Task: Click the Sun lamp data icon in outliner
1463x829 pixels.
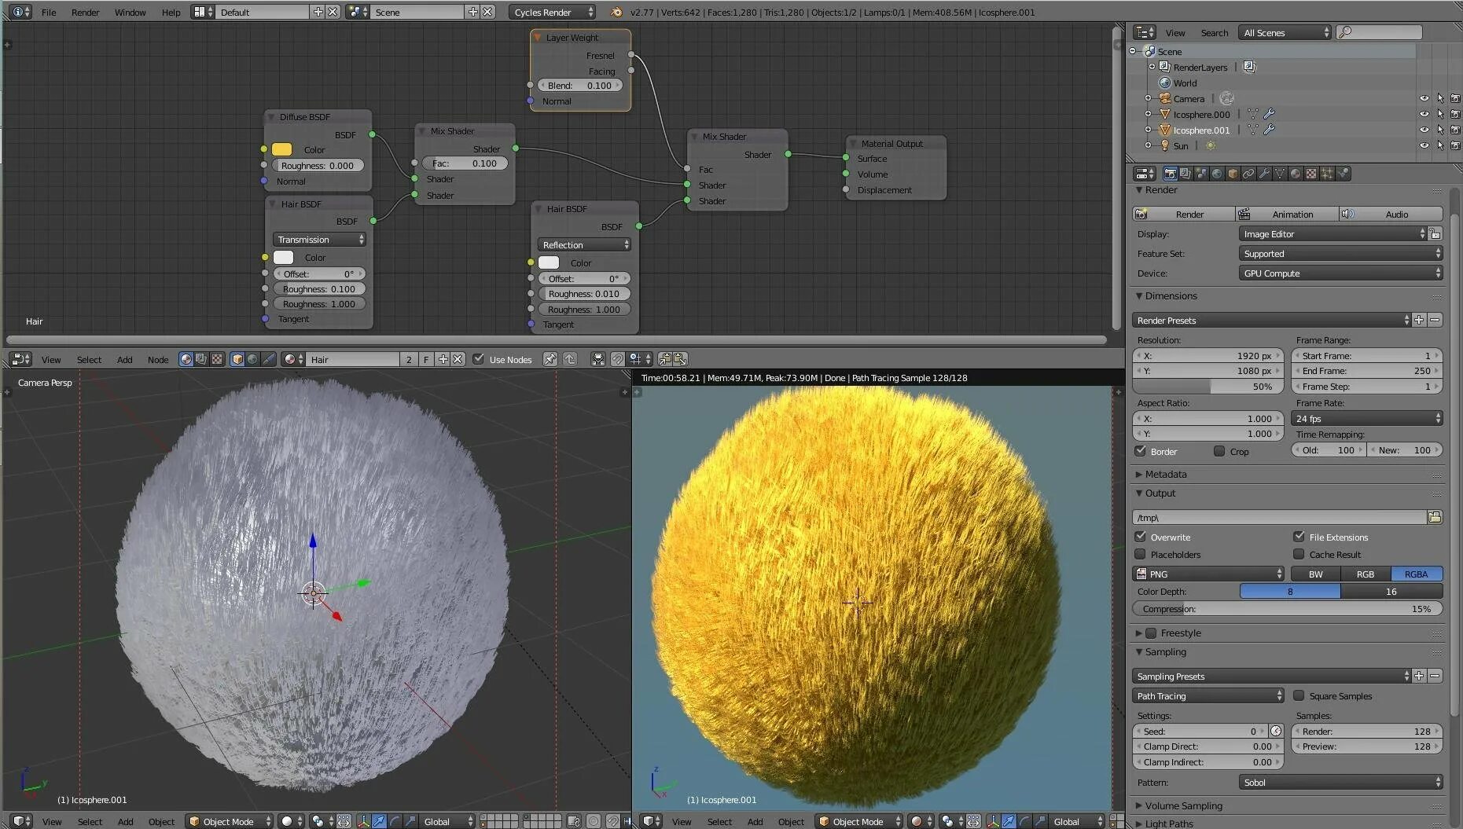Action: point(1211,145)
